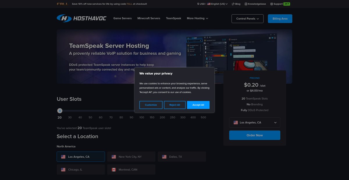The image size is (349, 180).
Task: Click the $0.20 price text
Action: tap(251, 85)
